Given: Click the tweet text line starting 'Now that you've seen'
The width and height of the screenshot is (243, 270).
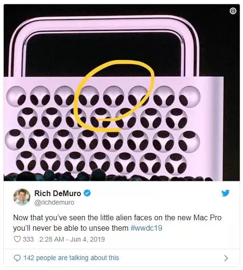Looking at the screenshot, I should (117, 217).
